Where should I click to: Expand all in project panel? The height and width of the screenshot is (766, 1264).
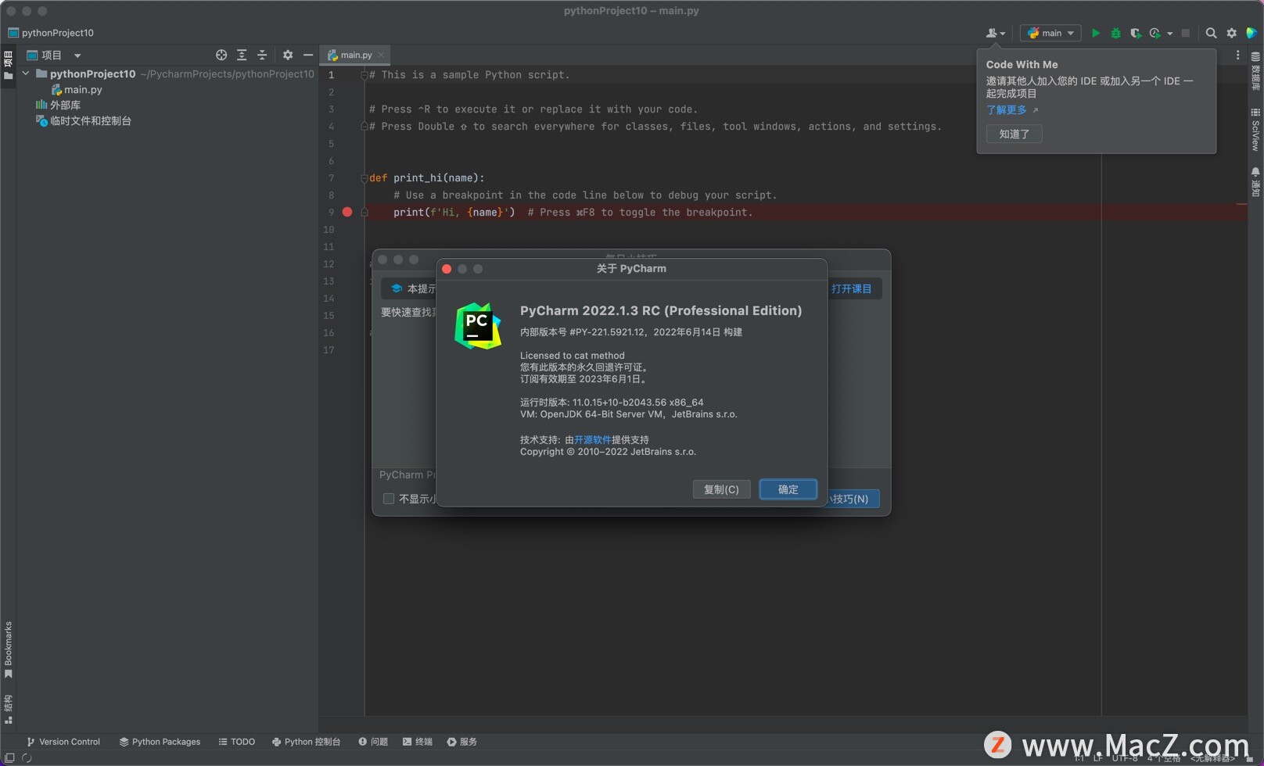click(242, 55)
